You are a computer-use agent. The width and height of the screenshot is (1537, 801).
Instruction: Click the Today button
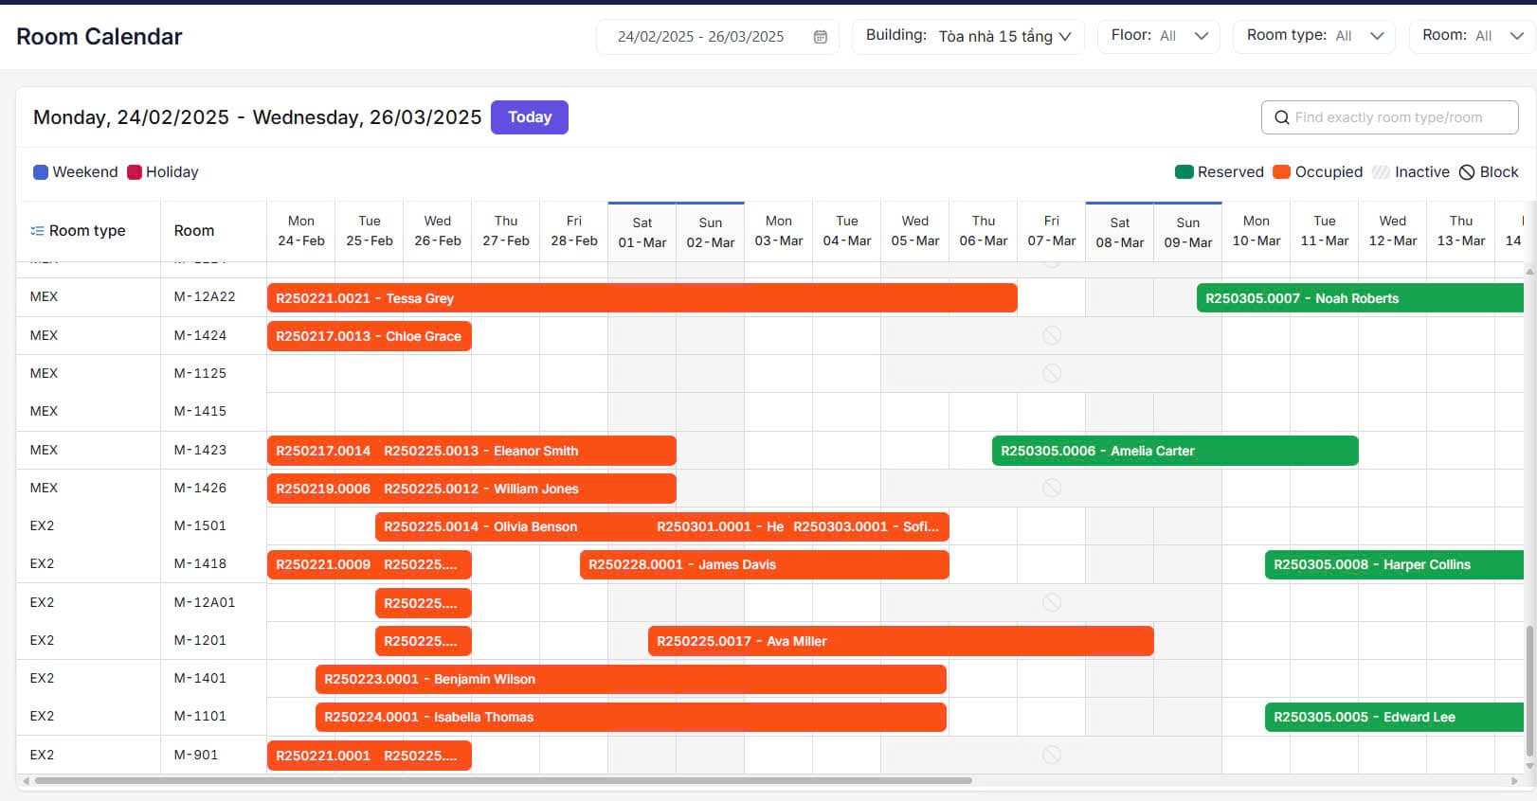click(x=530, y=117)
